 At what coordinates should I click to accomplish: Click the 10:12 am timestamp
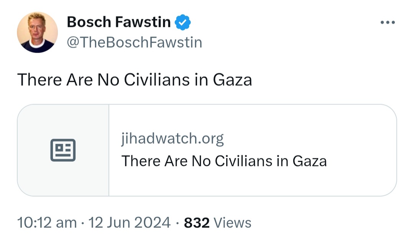tap(47, 223)
